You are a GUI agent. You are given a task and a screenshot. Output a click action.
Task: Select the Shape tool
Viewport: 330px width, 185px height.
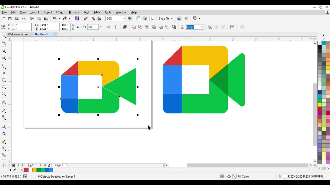click(4, 43)
